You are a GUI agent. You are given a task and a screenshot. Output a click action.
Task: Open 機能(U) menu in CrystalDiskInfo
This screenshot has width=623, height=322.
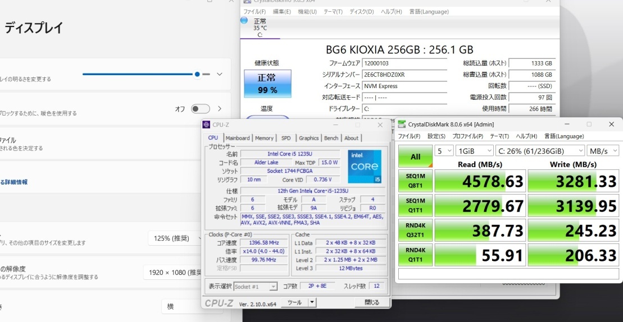coord(307,11)
